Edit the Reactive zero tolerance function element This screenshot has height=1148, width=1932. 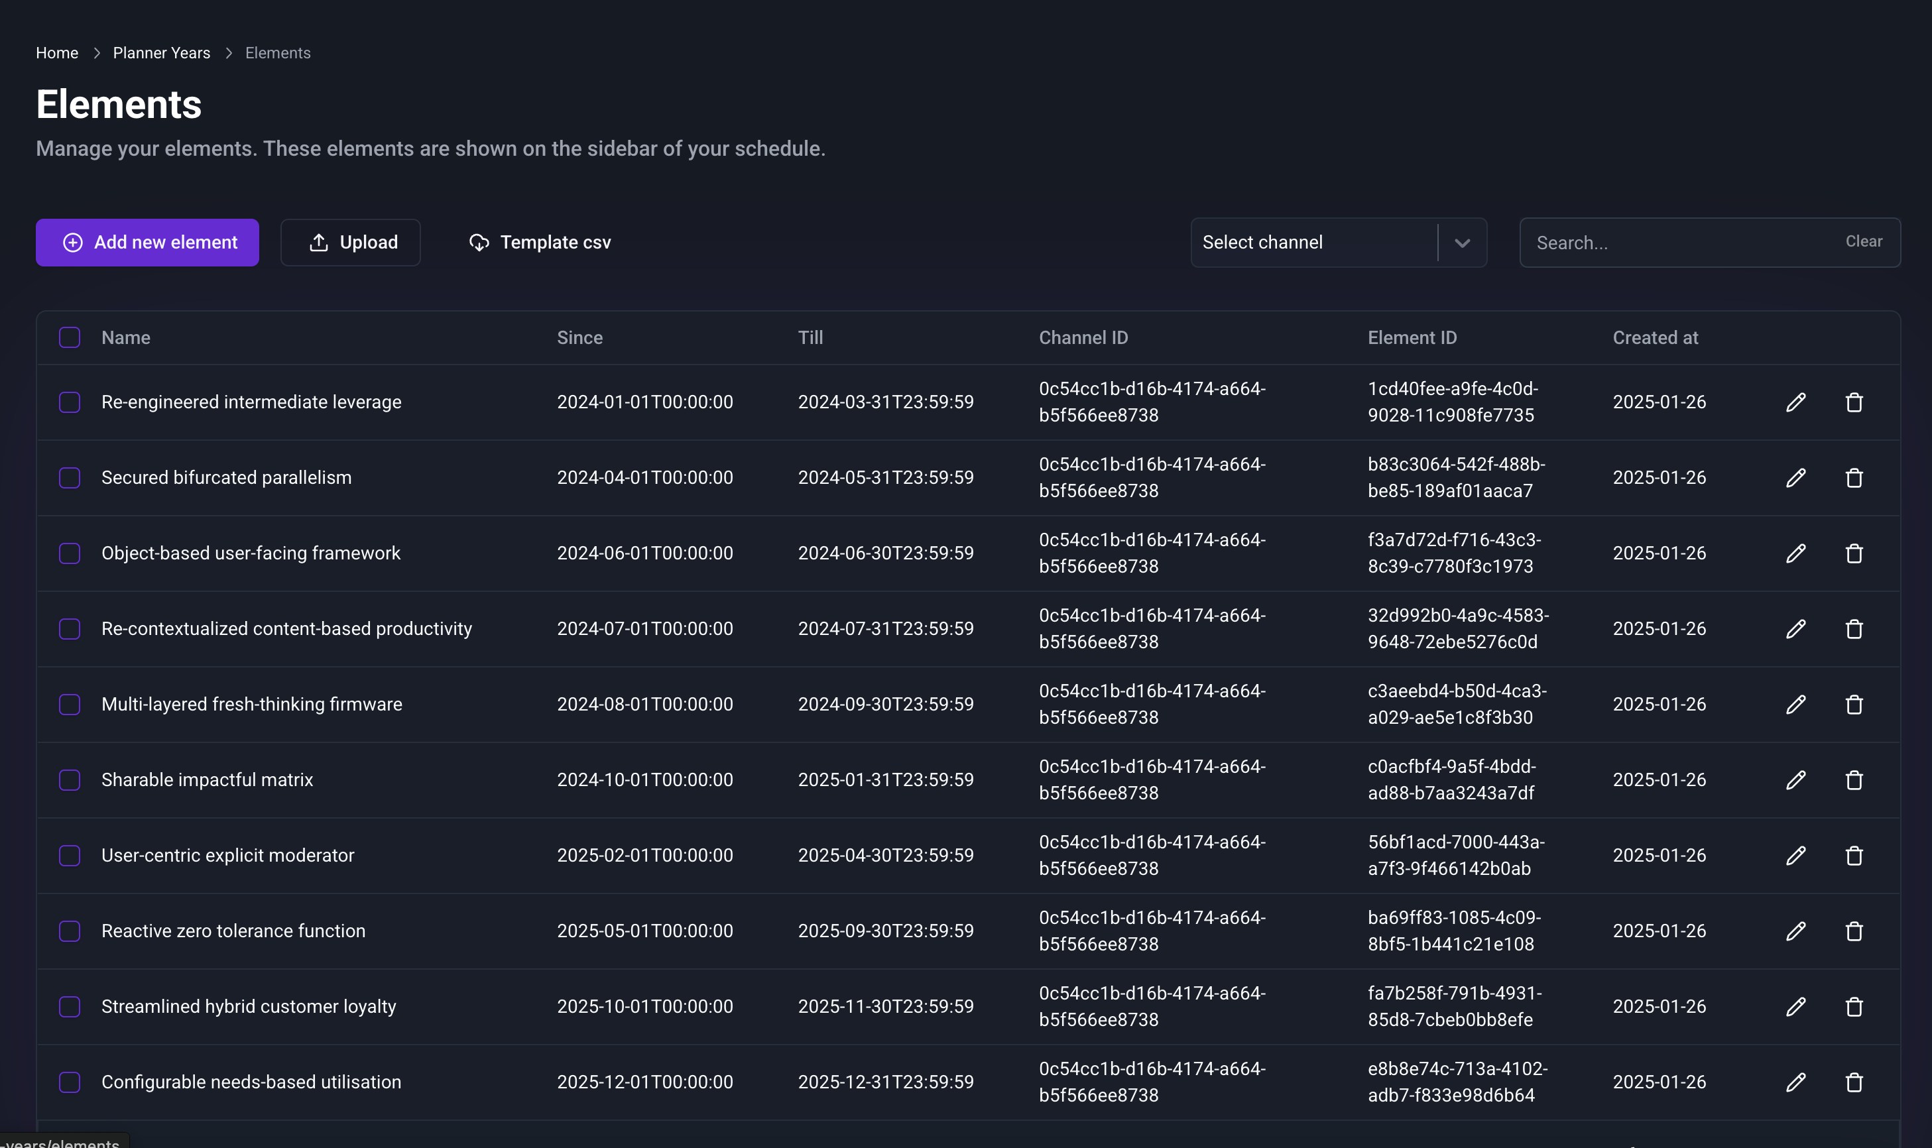pos(1795,931)
